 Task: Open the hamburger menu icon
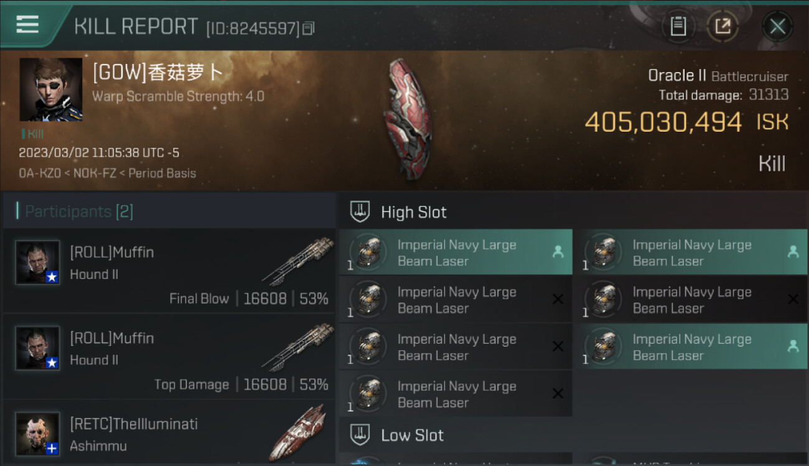pyautogui.click(x=27, y=25)
